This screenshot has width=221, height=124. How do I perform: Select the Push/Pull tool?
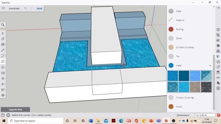click(3, 67)
